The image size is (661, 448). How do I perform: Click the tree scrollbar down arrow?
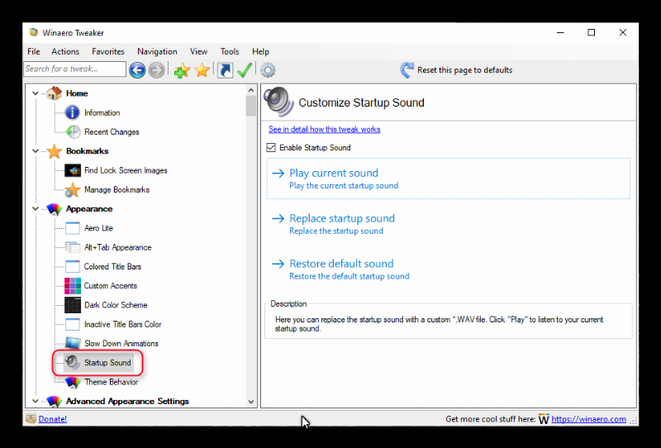[x=251, y=401]
